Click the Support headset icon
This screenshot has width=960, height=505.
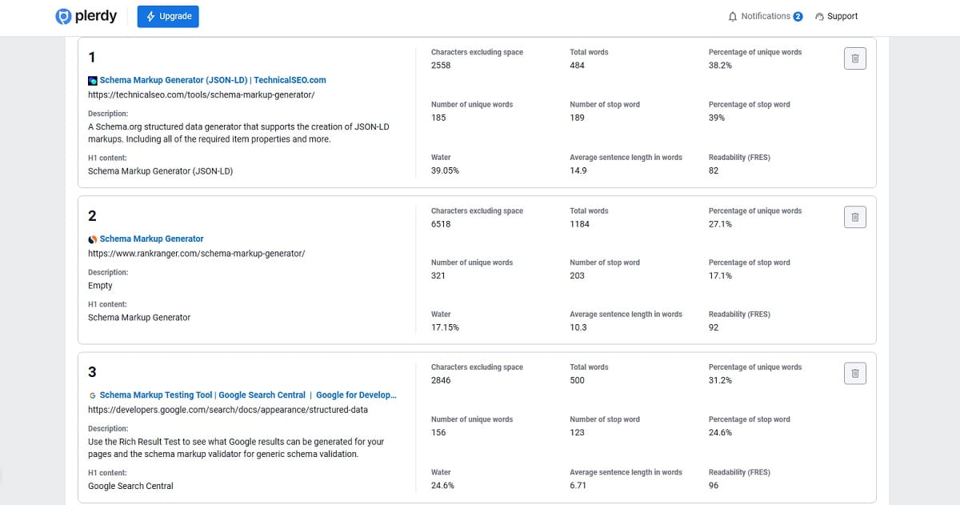(x=818, y=15)
